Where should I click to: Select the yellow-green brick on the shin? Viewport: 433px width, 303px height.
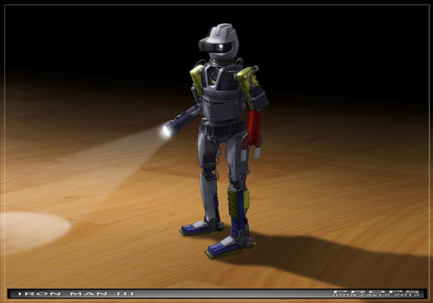[x=238, y=202]
